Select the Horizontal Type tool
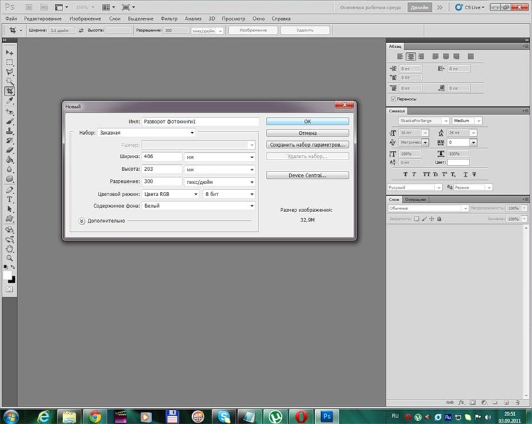Image resolution: width=532 pixels, height=424 pixels. point(9,199)
